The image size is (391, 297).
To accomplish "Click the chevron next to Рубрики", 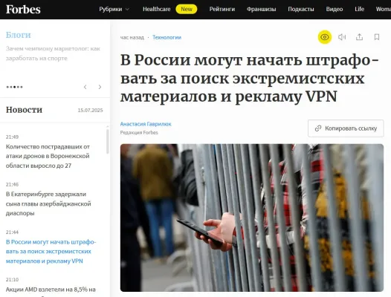I will point(127,10).
